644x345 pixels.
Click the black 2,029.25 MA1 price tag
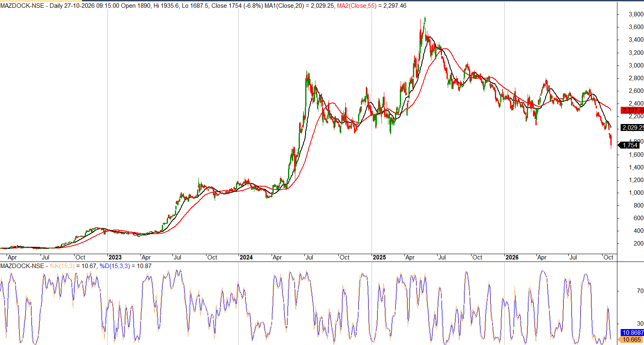click(633, 128)
